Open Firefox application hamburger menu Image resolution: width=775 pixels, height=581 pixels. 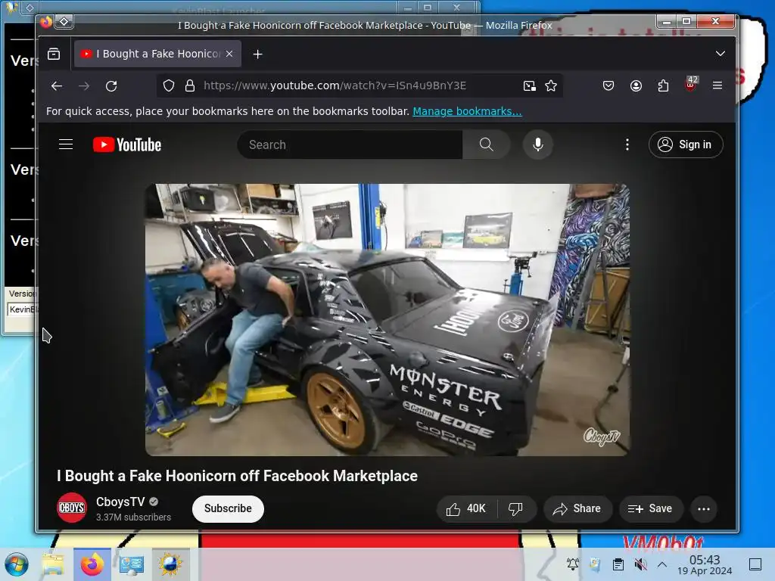717,85
